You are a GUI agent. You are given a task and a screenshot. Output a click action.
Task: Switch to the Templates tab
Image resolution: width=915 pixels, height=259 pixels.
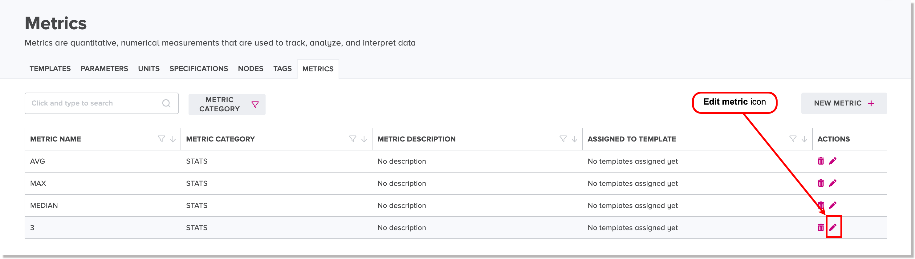[50, 69]
